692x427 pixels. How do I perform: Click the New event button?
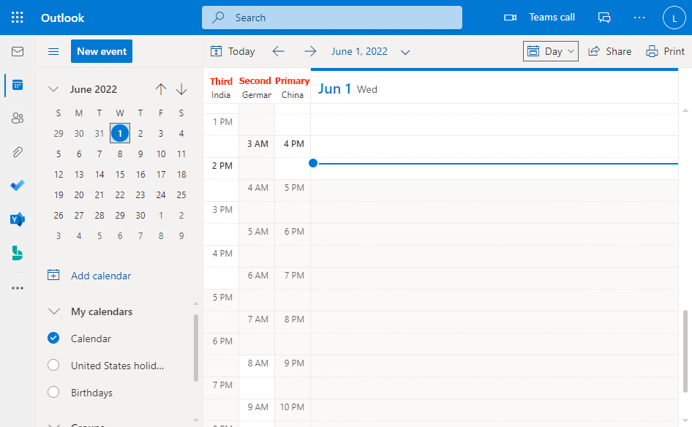pos(102,51)
